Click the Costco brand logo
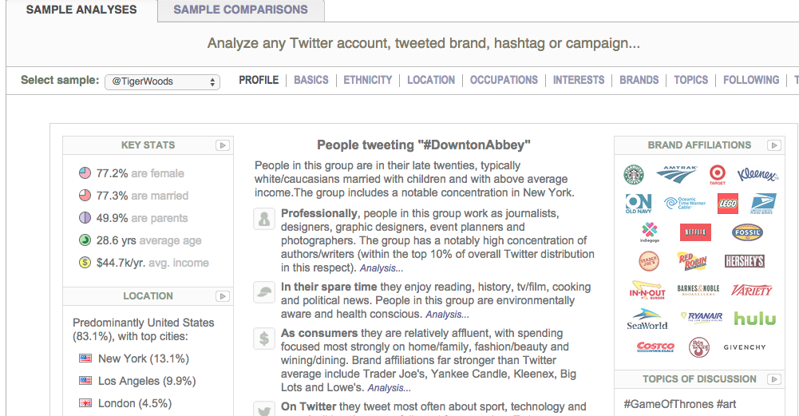 (x=655, y=347)
